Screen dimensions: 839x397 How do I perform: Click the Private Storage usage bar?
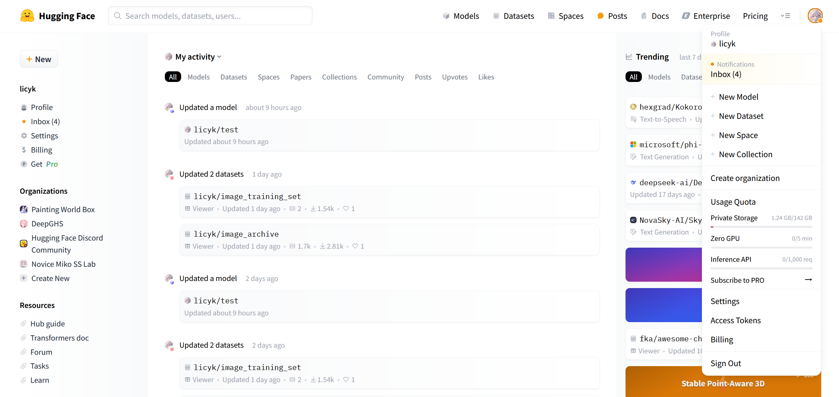pyautogui.click(x=761, y=227)
